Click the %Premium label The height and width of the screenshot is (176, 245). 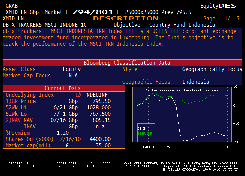18,133
